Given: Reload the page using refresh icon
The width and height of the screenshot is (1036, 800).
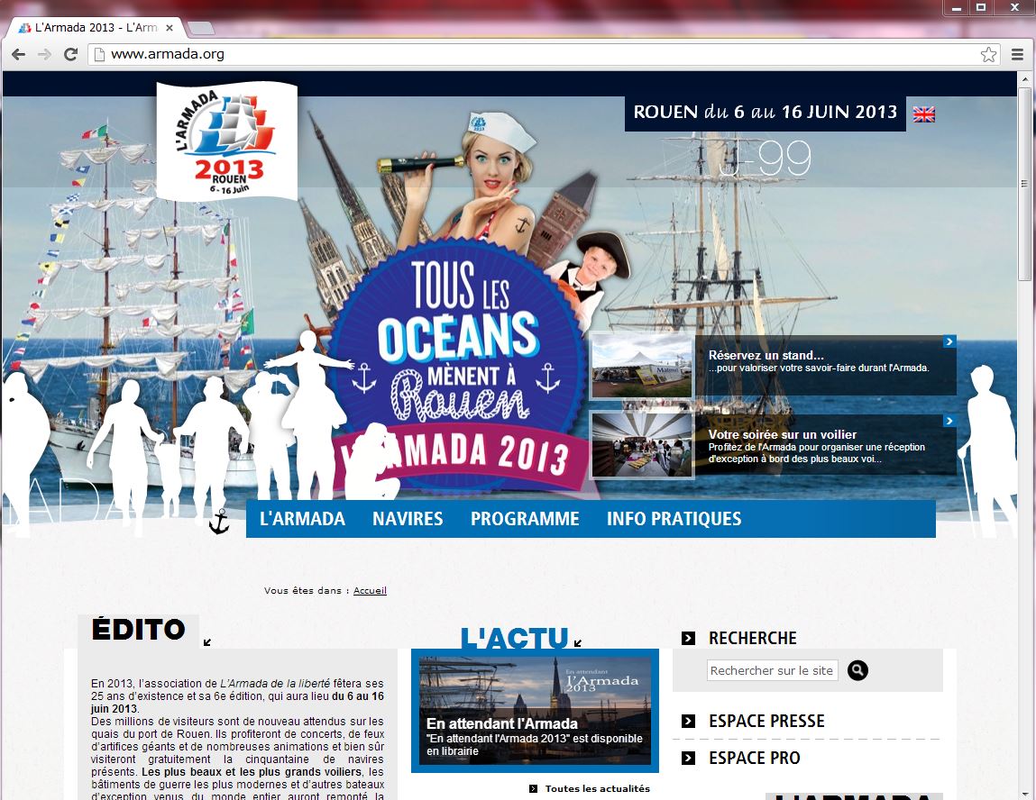Looking at the screenshot, I should pyautogui.click(x=70, y=54).
